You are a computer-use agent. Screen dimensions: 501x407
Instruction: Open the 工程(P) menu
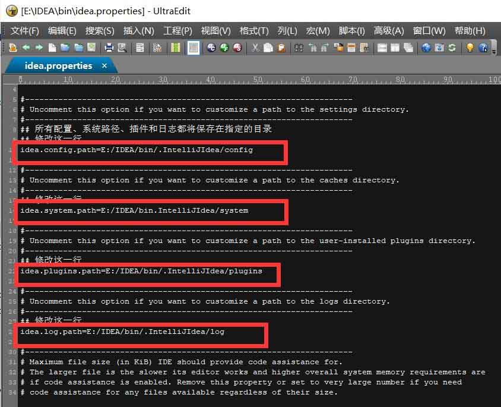click(177, 31)
